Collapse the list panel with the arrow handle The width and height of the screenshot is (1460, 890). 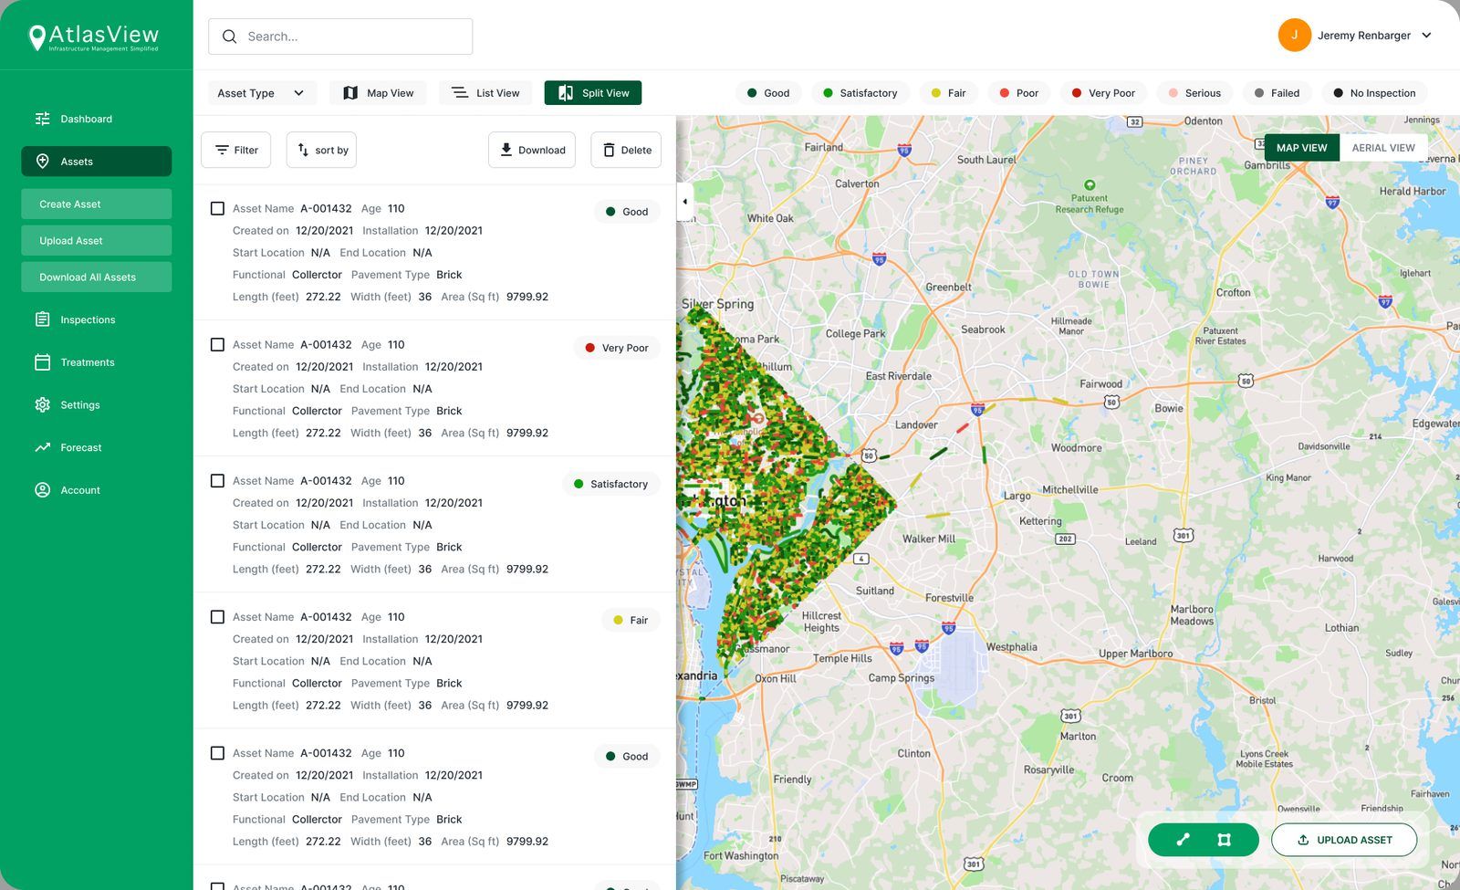click(x=684, y=201)
